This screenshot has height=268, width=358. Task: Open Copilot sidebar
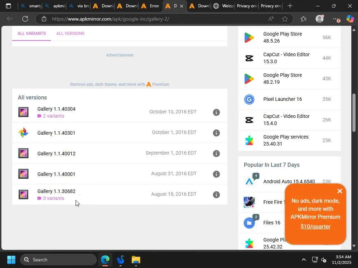click(x=350, y=19)
